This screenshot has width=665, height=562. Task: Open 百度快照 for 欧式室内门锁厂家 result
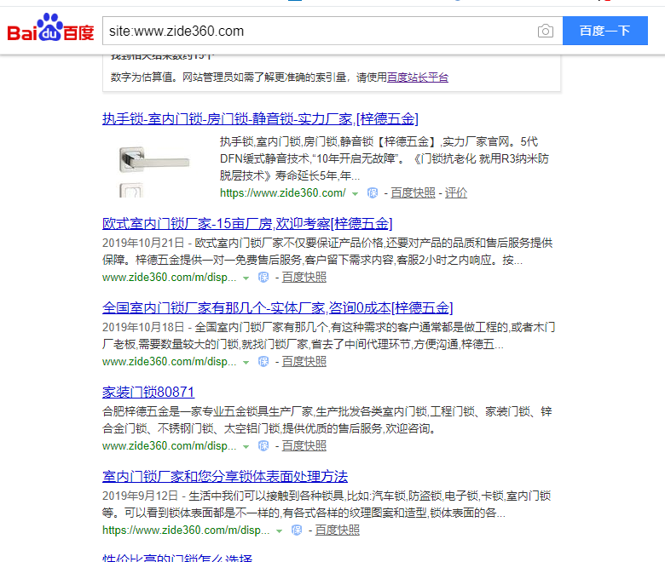tap(304, 278)
